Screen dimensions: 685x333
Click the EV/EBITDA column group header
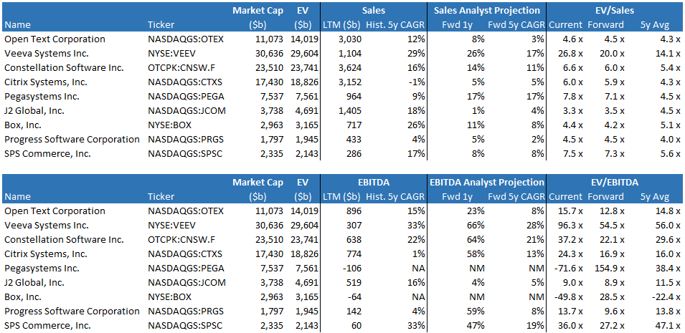tap(614, 182)
